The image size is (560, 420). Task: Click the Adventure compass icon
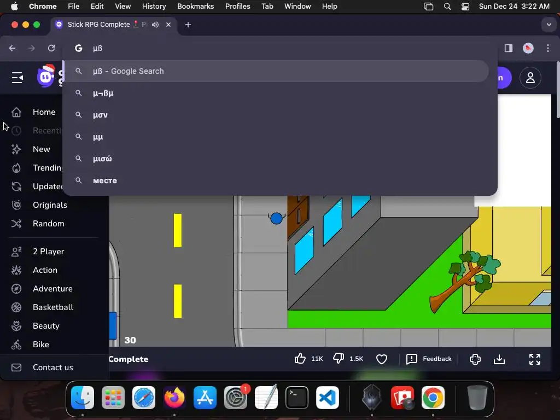click(x=16, y=289)
